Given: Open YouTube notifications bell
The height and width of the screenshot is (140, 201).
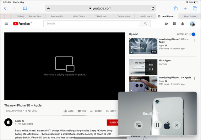Looking at the screenshot, I should pos(182,24).
